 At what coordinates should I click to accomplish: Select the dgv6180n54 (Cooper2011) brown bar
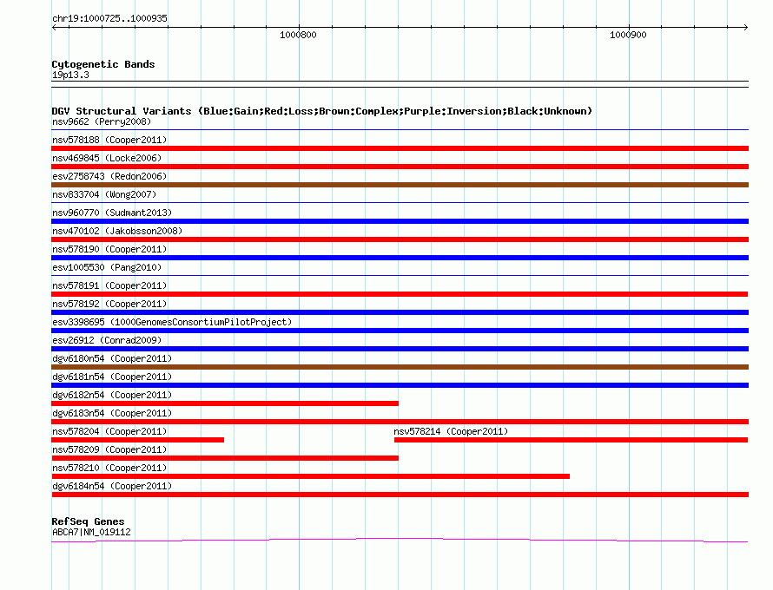point(400,367)
